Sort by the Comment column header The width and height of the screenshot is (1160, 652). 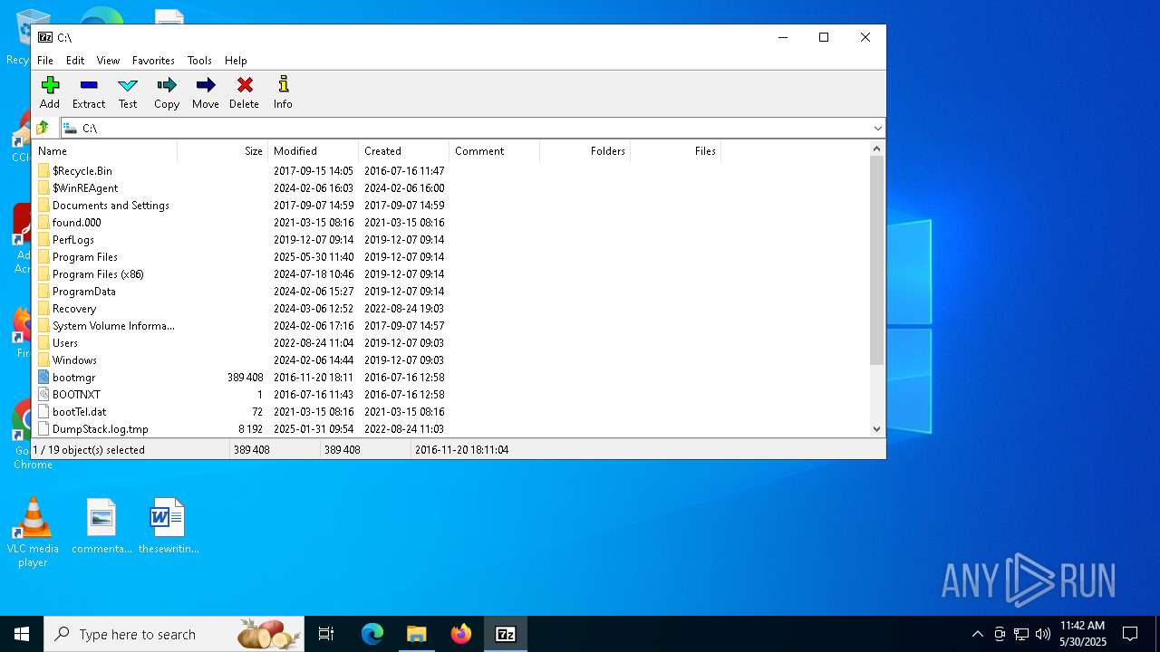click(494, 151)
